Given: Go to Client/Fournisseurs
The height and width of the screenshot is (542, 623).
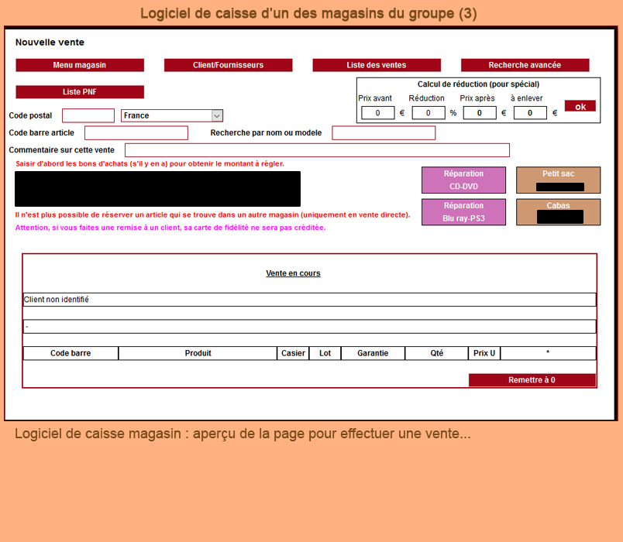Looking at the screenshot, I should click(229, 65).
